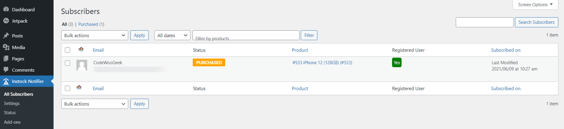
Task: Open Settings submenu under Instock Notifier
Action: click(x=12, y=103)
